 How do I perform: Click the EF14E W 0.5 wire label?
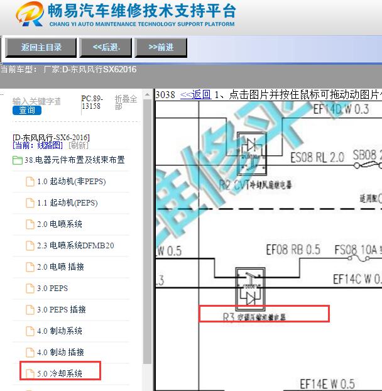click(x=327, y=384)
